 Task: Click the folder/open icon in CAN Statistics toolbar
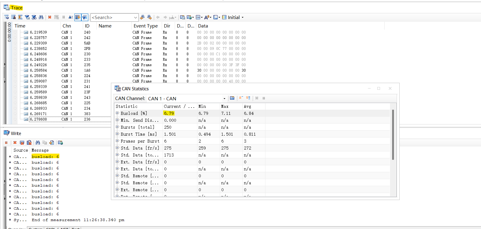click(232, 98)
